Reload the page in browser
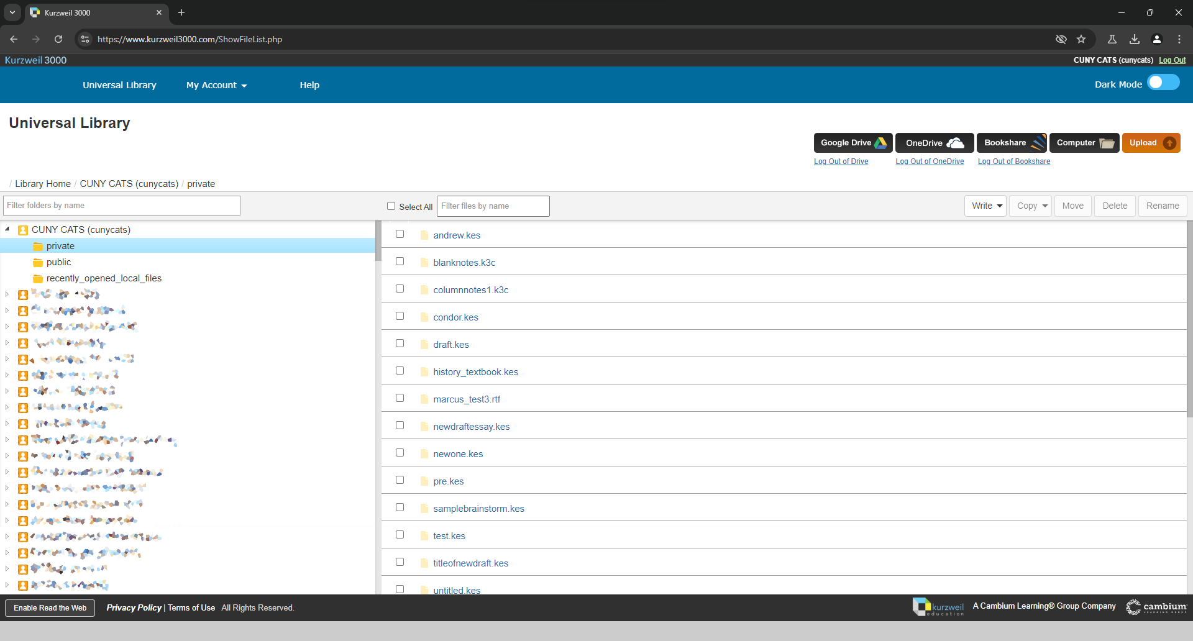 (58, 39)
